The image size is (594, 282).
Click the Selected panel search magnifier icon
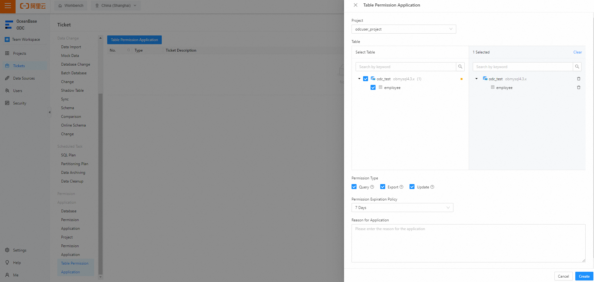click(577, 67)
